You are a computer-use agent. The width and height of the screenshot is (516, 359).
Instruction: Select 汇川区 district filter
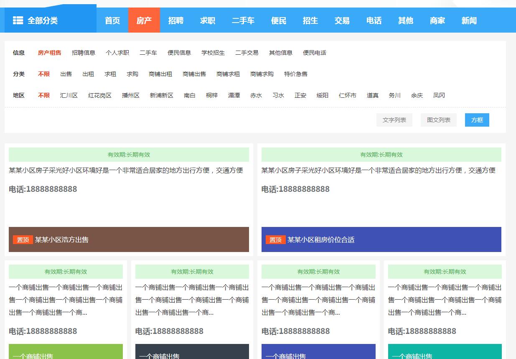pos(69,95)
